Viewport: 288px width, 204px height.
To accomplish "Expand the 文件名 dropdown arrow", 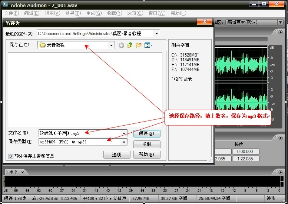I will coord(124,133).
